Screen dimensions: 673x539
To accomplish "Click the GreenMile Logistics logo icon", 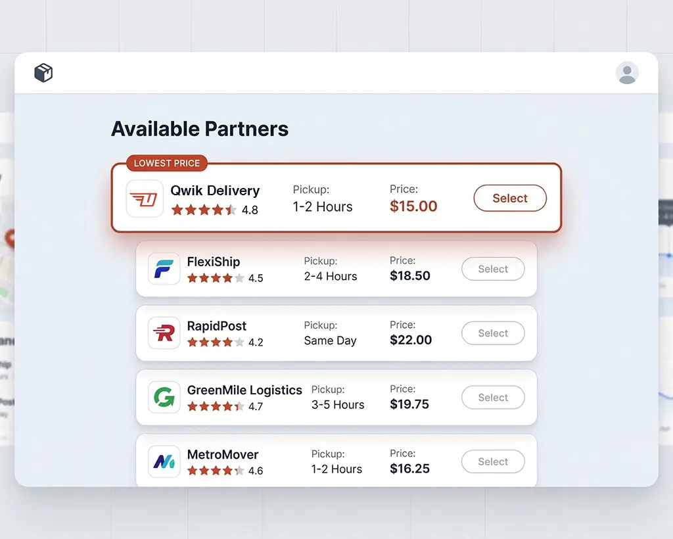I will [164, 398].
